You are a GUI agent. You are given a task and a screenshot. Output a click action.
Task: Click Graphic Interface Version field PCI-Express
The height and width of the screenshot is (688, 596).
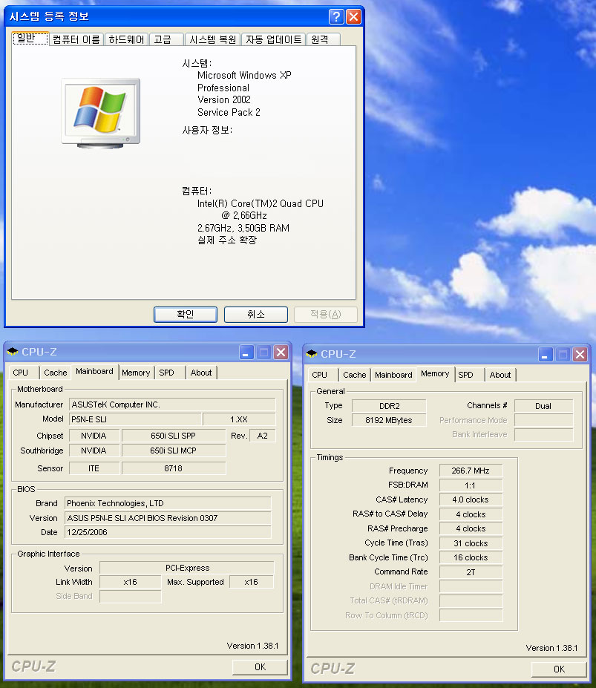(187, 568)
